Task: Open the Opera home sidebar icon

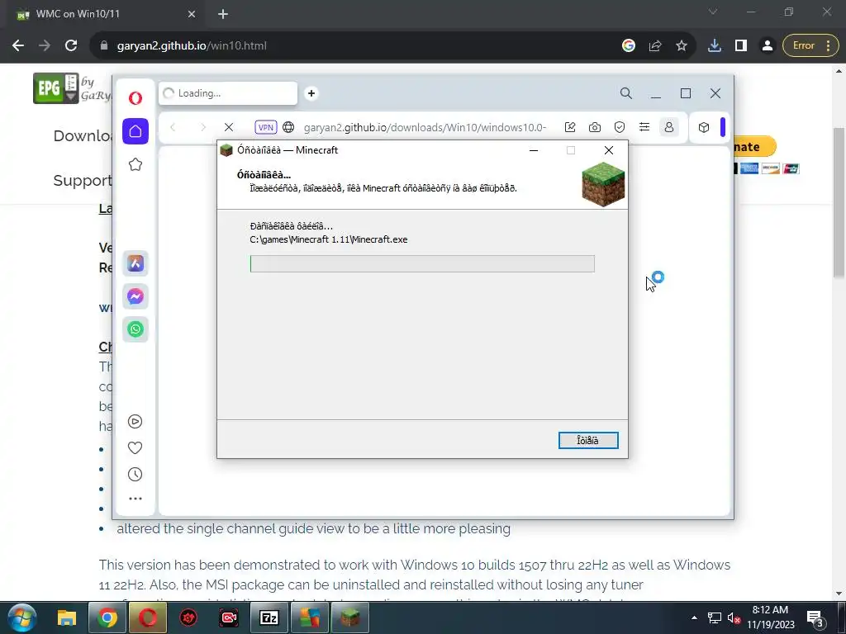Action: (x=135, y=131)
